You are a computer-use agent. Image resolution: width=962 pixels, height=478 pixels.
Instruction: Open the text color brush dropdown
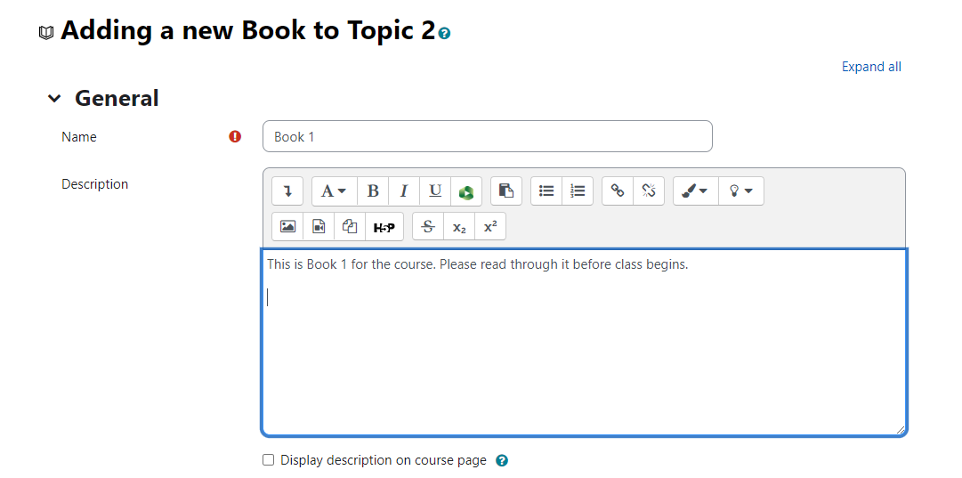(695, 190)
